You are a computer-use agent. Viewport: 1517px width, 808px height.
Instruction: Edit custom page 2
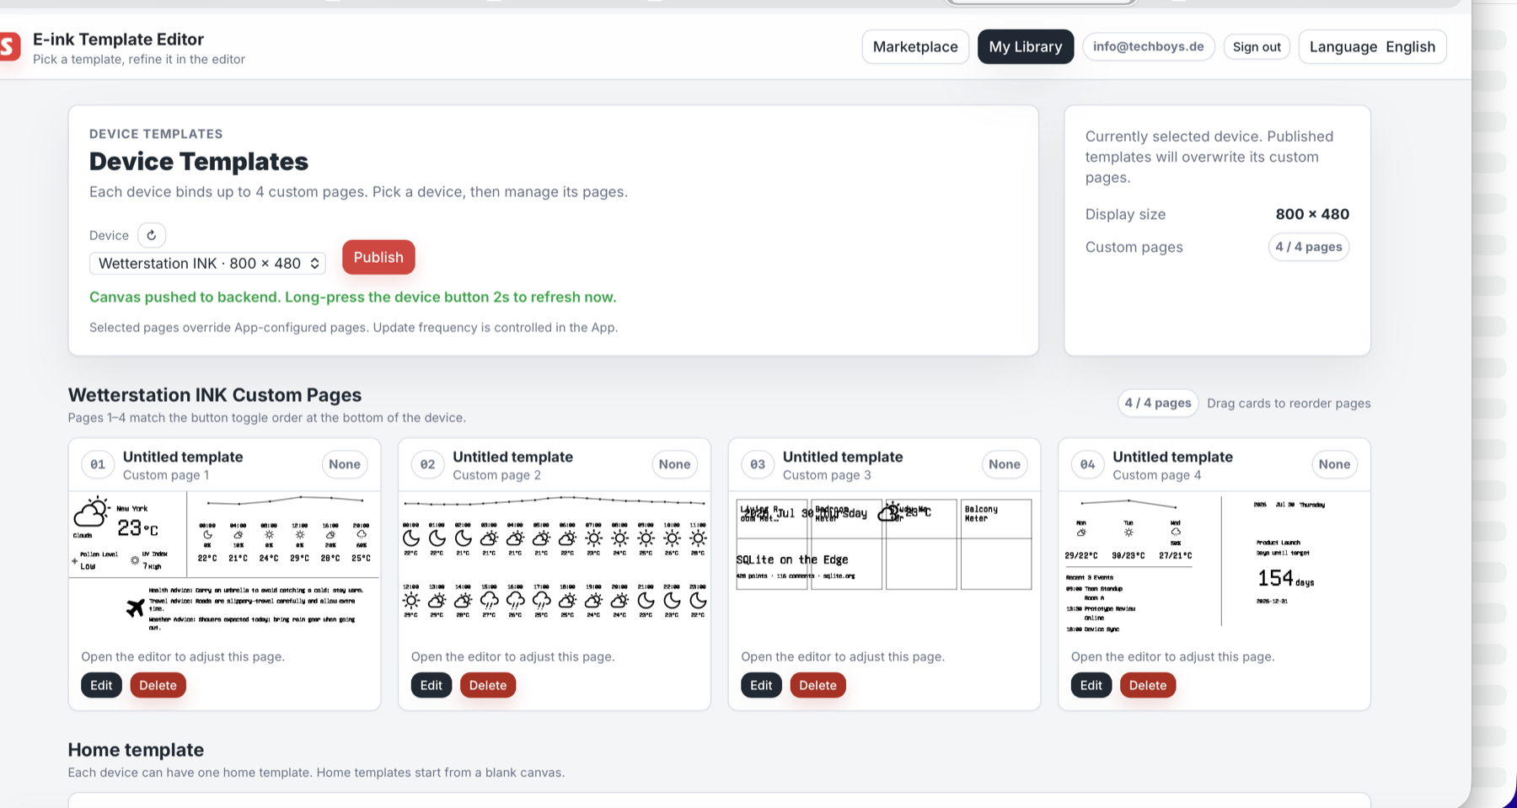tap(432, 685)
